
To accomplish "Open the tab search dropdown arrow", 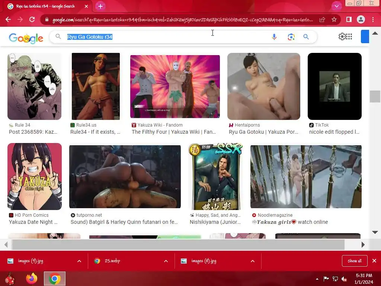I will [336, 6].
